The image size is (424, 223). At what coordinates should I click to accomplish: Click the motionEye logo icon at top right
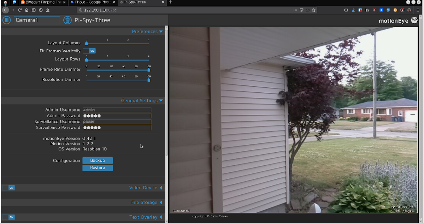[x=414, y=20]
